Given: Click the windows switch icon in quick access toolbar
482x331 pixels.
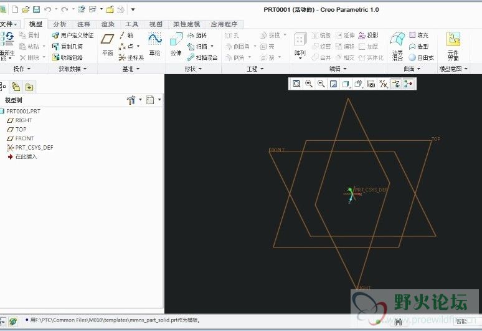Looking at the screenshot, I should coord(92,9).
